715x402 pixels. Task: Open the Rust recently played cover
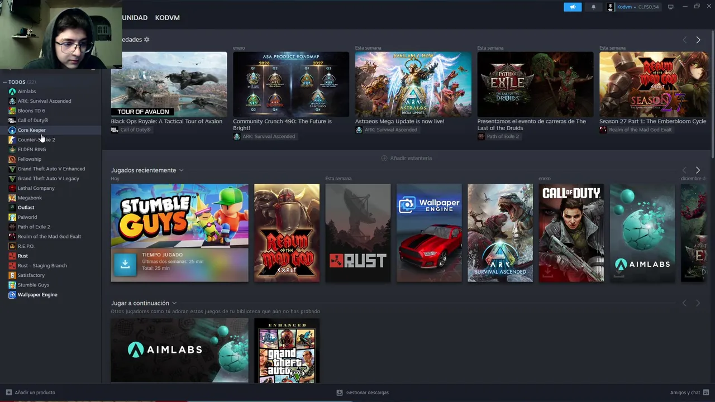pos(357,233)
